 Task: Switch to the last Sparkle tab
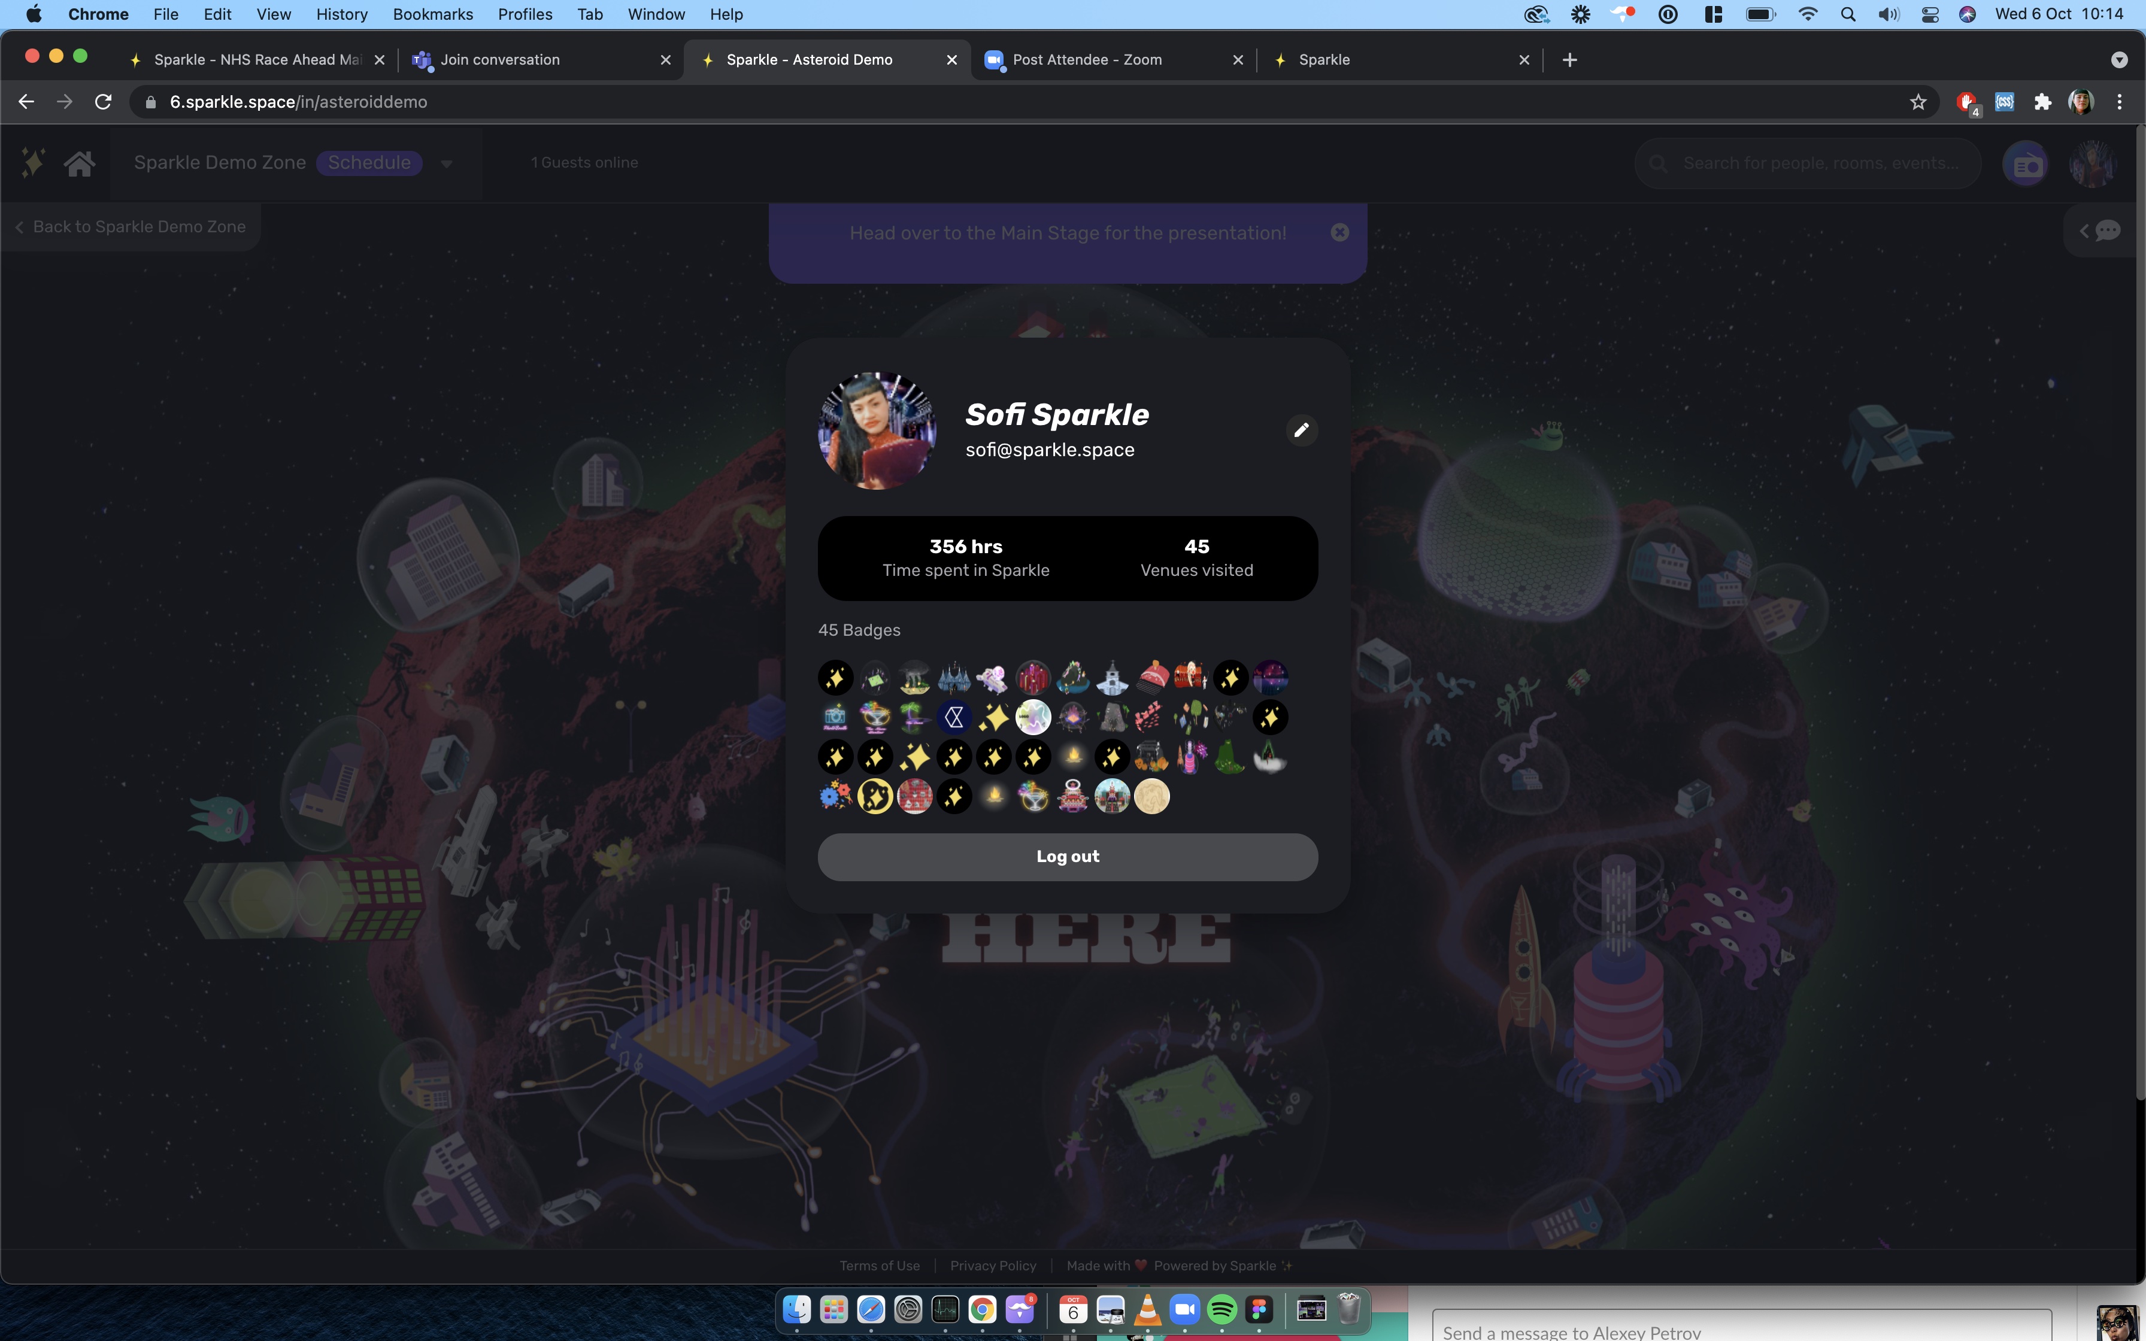coord(1400,59)
